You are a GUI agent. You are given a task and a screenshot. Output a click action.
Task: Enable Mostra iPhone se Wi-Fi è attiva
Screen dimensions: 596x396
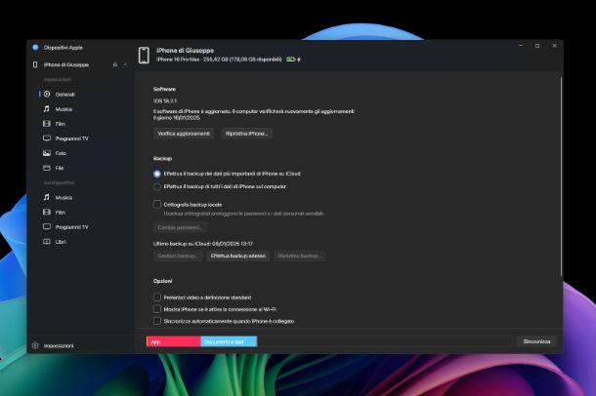pyautogui.click(x=157, y=309)
